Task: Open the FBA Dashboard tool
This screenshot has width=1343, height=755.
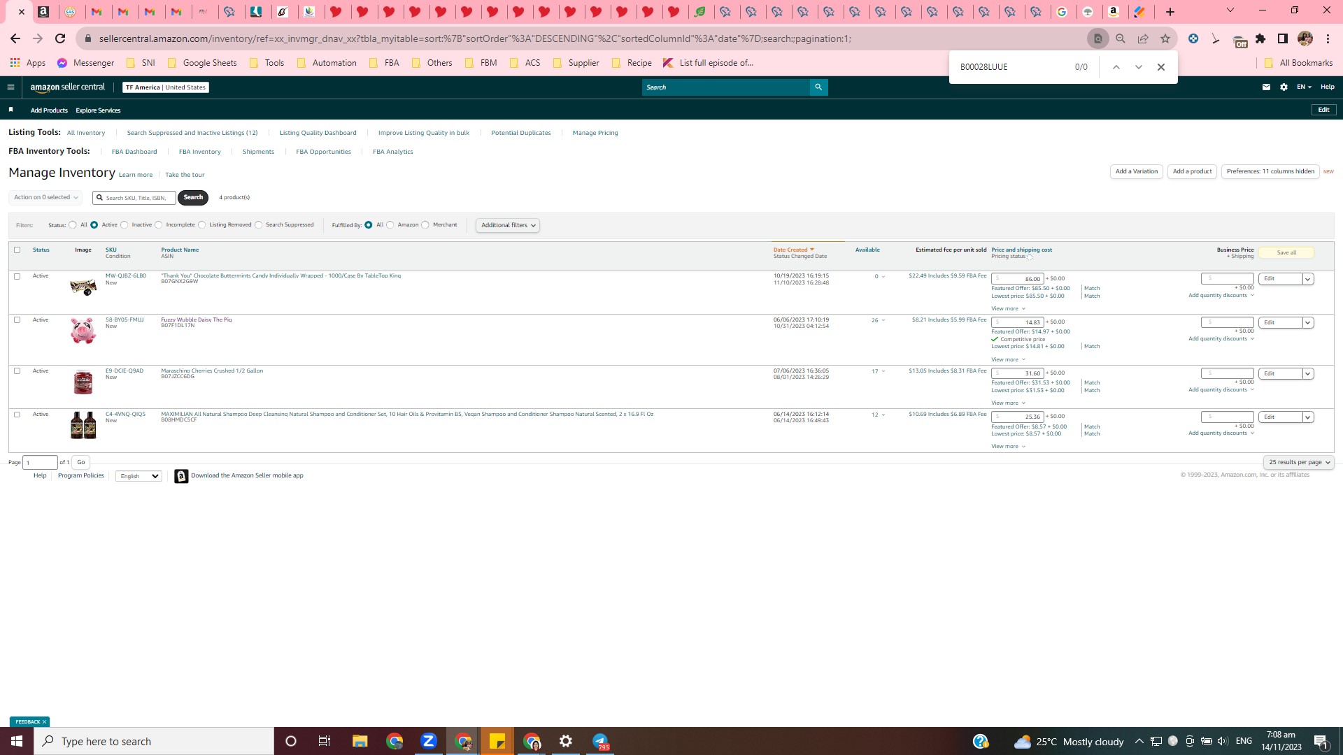Action: 134,152
